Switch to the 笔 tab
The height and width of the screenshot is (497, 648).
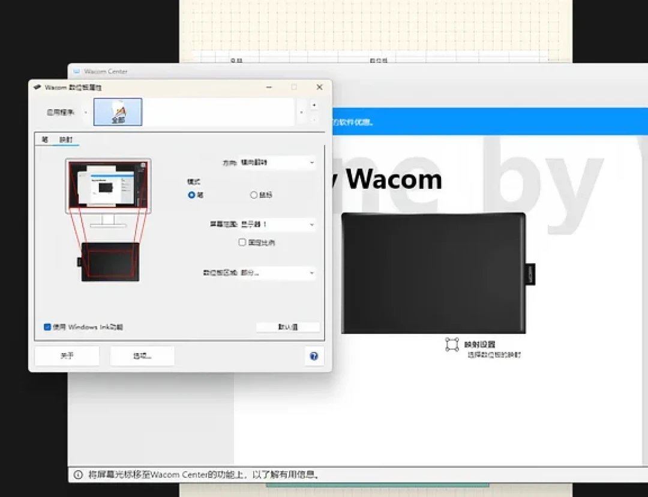click(x=44, y=140)
